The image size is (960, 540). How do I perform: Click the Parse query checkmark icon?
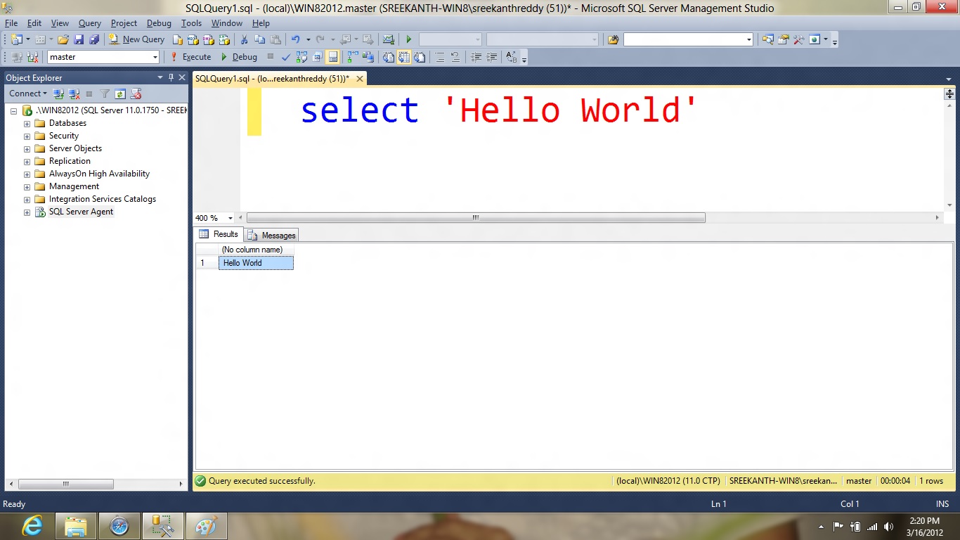286,57
